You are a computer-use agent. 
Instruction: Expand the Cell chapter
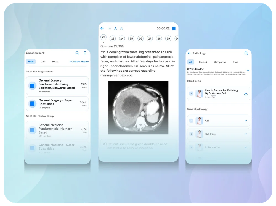[246, 121]
